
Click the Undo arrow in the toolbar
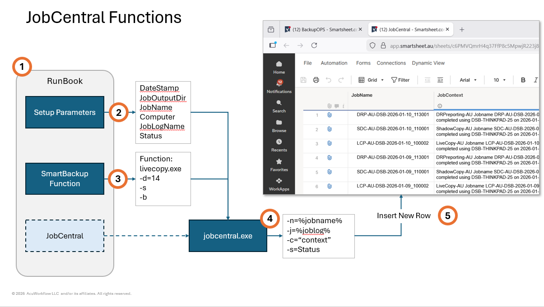coord(329,80)
